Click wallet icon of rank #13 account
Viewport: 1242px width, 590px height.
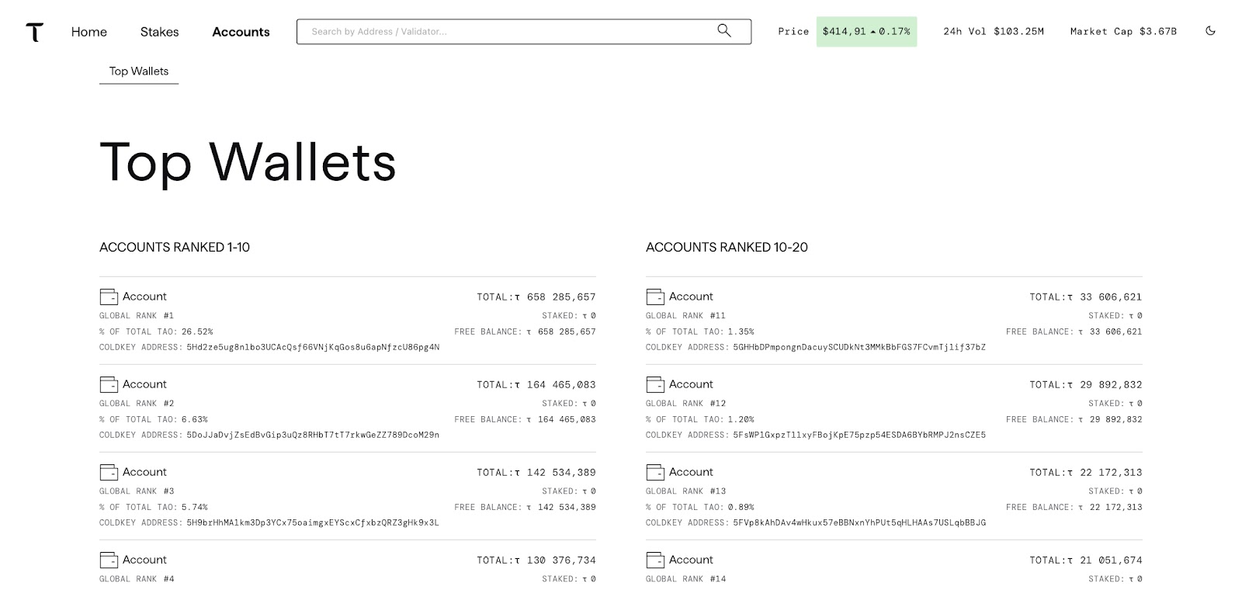(655, 472)
